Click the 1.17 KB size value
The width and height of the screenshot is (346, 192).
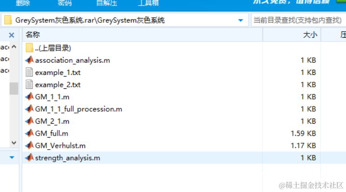pos(303,146)
